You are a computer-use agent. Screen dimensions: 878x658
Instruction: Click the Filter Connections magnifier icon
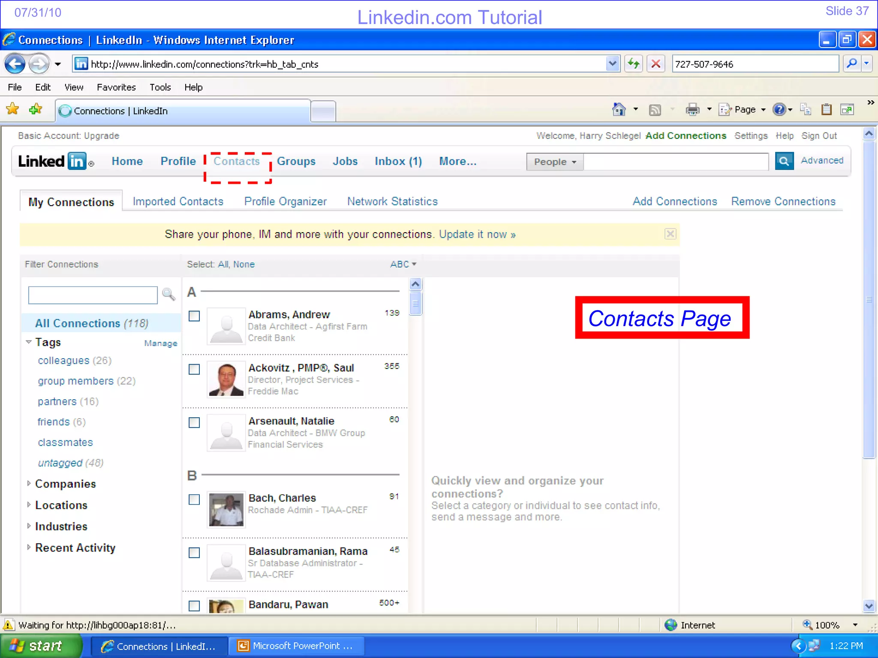pyautogui.click(x=168, y=294)
